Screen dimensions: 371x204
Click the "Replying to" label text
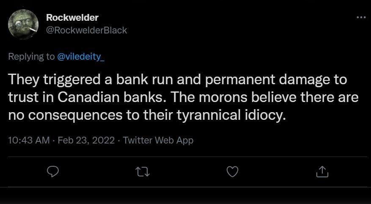[31, 57]
